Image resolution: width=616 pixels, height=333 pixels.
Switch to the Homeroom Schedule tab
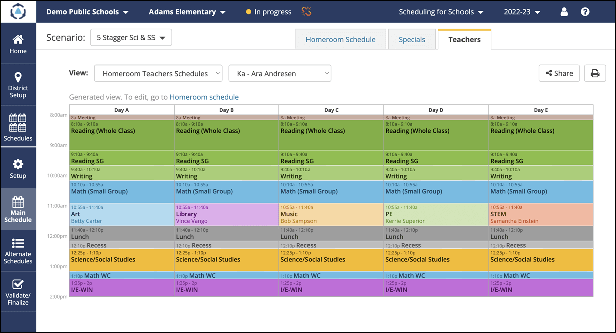[x=341, y=39]
